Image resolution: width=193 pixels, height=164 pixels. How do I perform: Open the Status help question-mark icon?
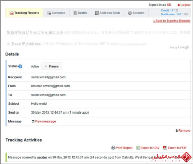(20, 66)
